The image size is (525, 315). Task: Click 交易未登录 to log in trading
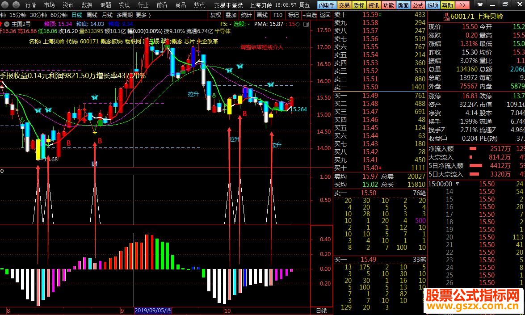(x=228, y=5)
